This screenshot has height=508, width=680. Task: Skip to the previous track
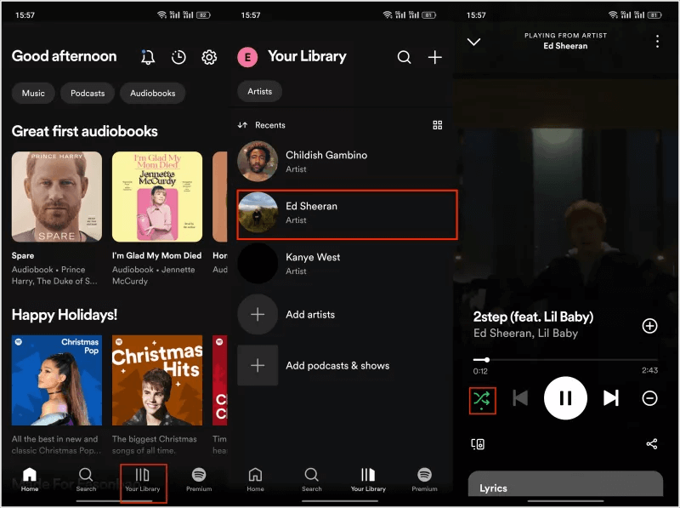(x=520, y=397)
